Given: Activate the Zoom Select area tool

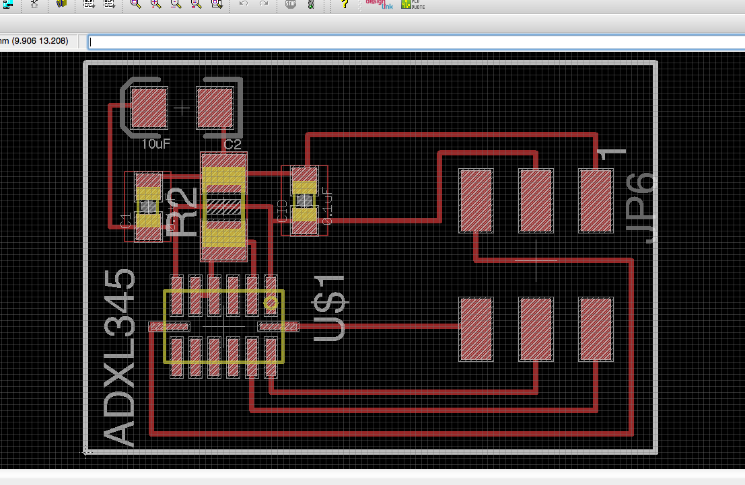Looking at the screenshot, I should (217, 4).
